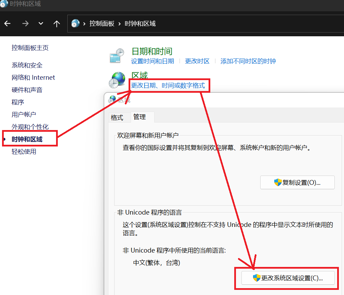Open recent locations dropdown chevron
The width and height of the screenshot is (344, 295).
pyautogui.click(x=41, y=24)
